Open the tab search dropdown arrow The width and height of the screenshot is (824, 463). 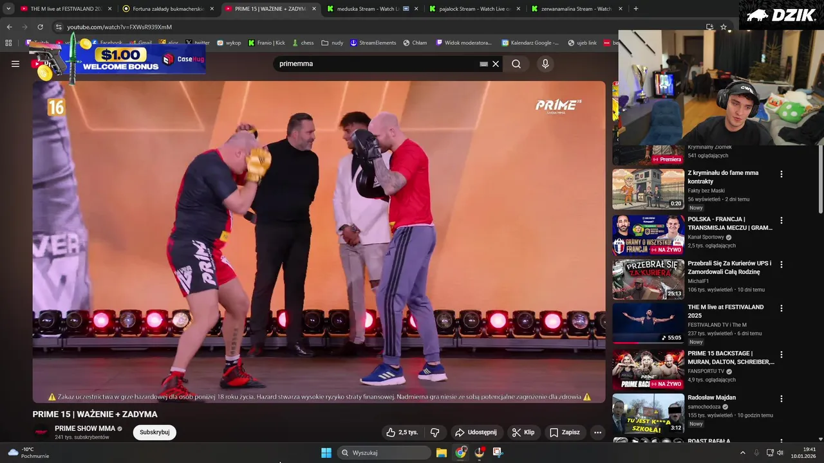pyautogui.click(x=8, y=9)
